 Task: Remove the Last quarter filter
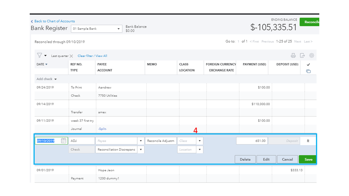point(71,56)
